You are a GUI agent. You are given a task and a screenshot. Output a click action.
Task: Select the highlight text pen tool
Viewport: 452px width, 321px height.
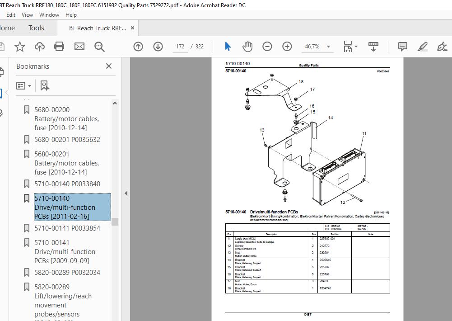click(x=422, y=47)
